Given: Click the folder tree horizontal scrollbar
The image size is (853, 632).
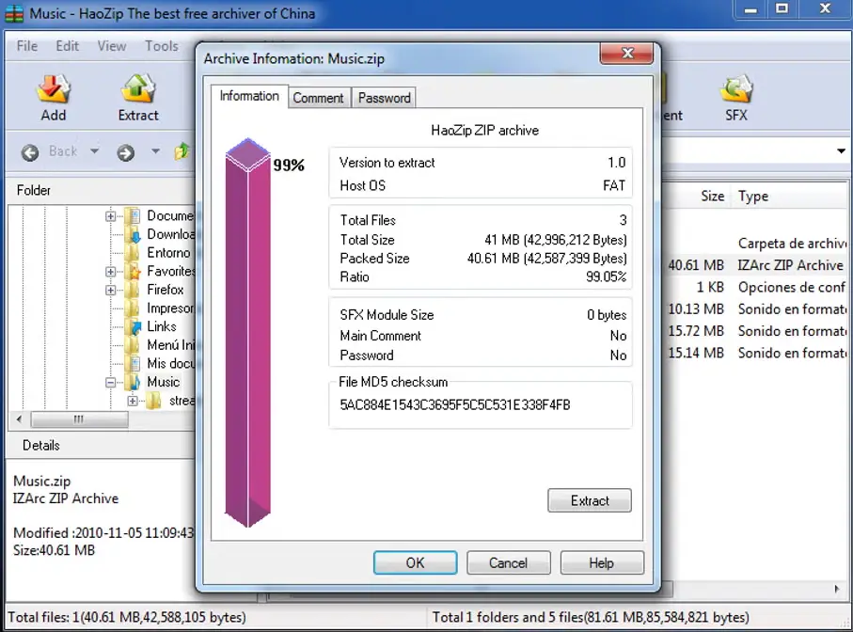Looking at the screenshot, I should [x=80, y=419].
